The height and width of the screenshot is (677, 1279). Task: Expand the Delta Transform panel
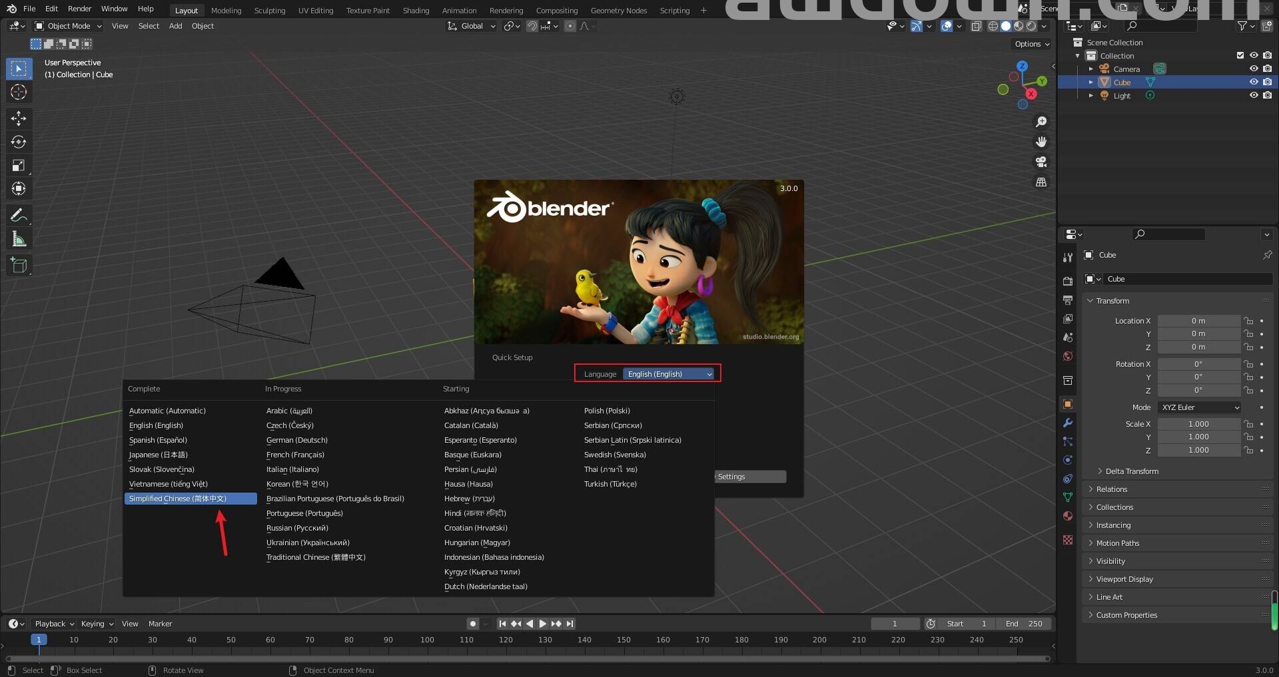[1131, 471]
